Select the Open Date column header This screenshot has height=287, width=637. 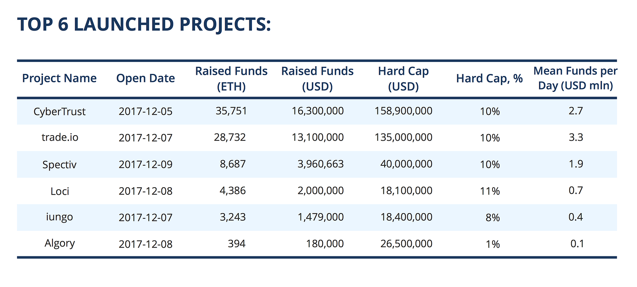[x=145, y=78]
